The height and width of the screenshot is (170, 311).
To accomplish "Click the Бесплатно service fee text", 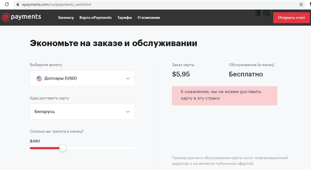I will point(246,74).
